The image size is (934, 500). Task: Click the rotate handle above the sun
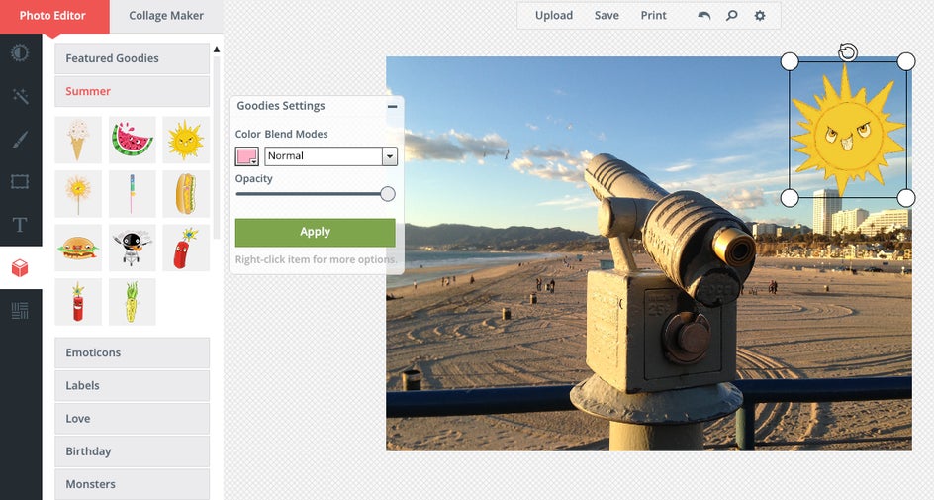pyautogui.click(x=848, y=52)
